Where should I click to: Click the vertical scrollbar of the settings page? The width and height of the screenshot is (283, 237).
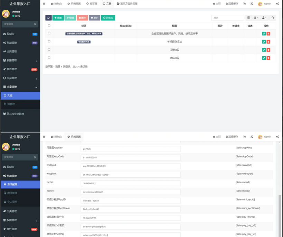point(280,214)
